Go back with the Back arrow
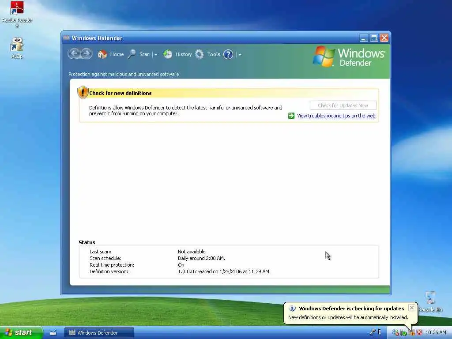Screen dimensions: 452x339 [74, 53]
